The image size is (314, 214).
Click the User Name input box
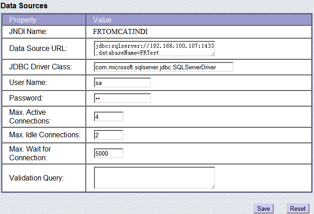[x=122, y=83]
